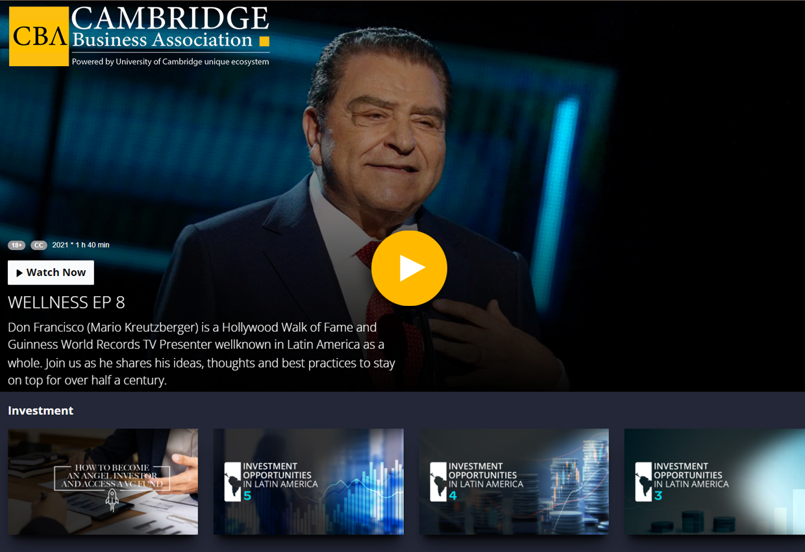Click the Watch Now button
Viewport: 805px width, 552px height.
51,273
